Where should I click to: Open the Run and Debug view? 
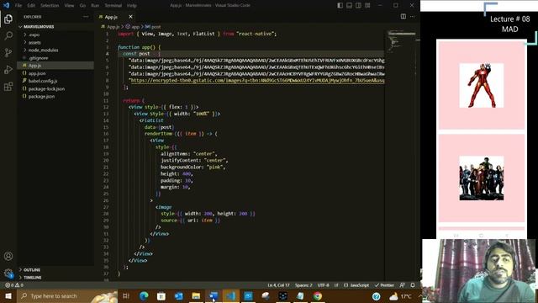tap(8, 69)
